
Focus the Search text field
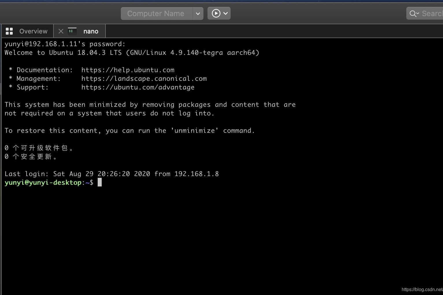pyautogui.click(x=432, y=14)
